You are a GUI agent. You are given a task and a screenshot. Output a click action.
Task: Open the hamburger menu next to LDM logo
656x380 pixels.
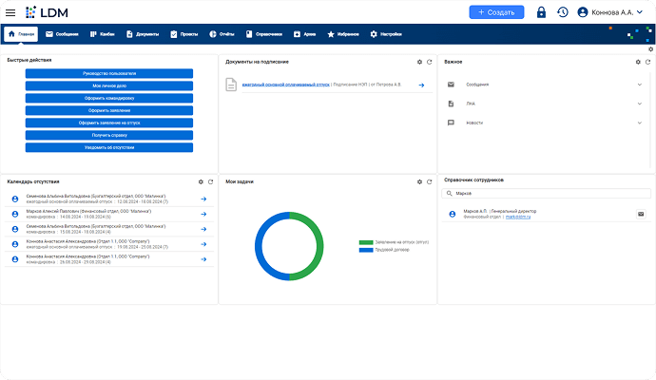(10, 12)
